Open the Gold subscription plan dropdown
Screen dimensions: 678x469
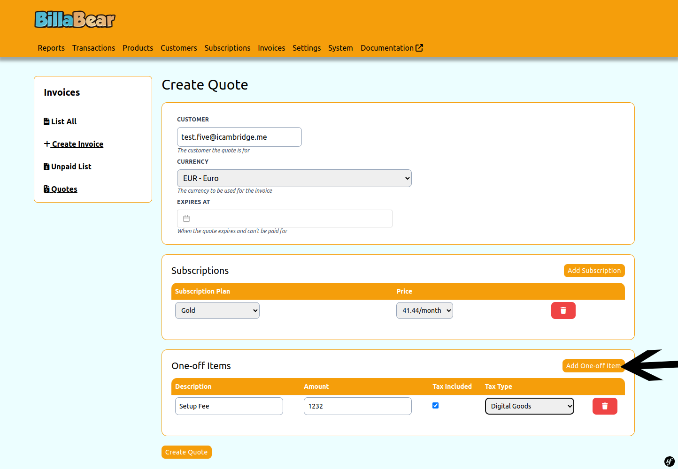point(217,310)
